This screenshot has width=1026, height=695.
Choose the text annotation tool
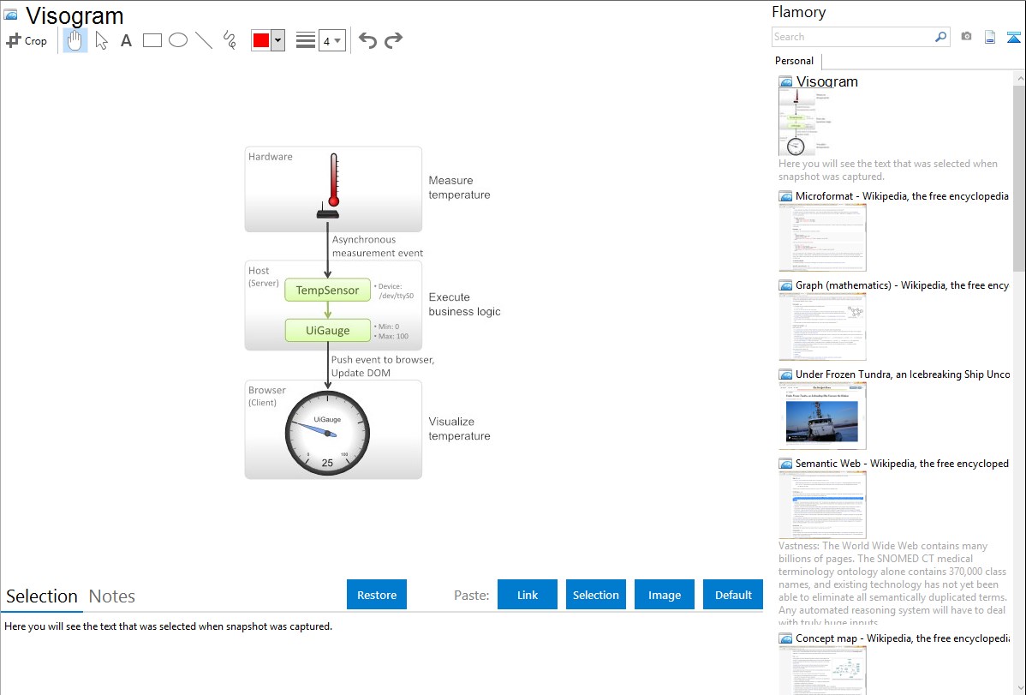[x=126, y=40]
